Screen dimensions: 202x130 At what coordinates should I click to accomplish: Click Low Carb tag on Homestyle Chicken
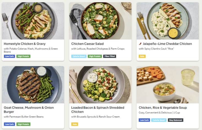pos(9,56)
